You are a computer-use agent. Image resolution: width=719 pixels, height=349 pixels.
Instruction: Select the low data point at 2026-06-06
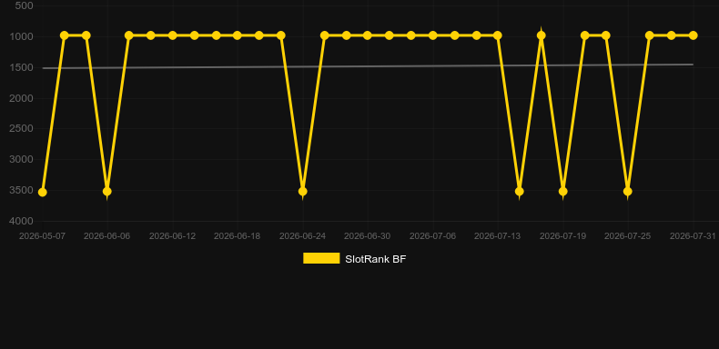(107, 191)
